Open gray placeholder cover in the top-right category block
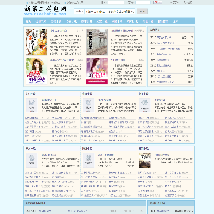214x214 pixels. pos(144,105)
